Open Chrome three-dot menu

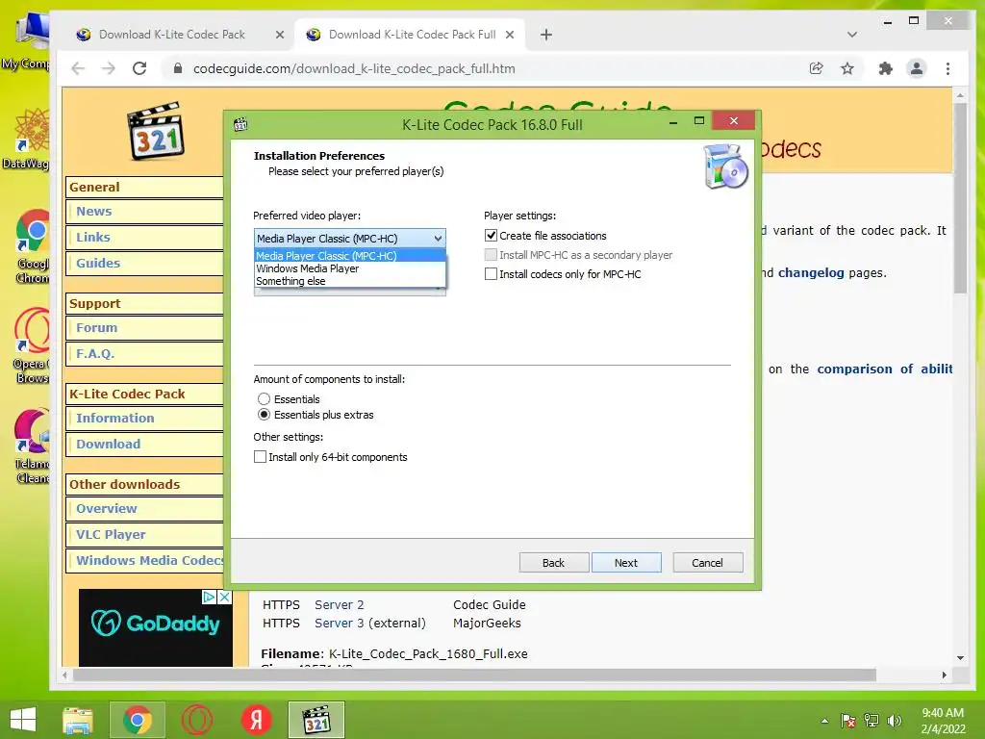[x=947, y=68]
